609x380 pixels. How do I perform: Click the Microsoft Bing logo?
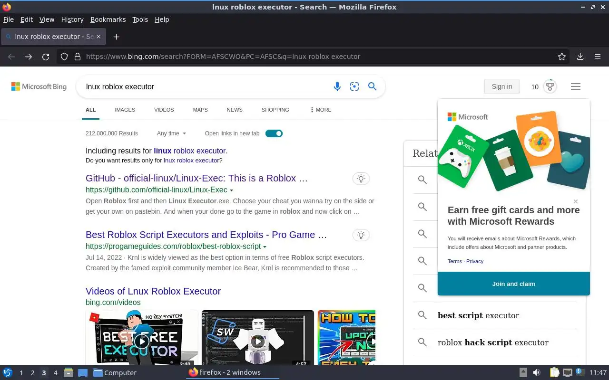point(39,86)
